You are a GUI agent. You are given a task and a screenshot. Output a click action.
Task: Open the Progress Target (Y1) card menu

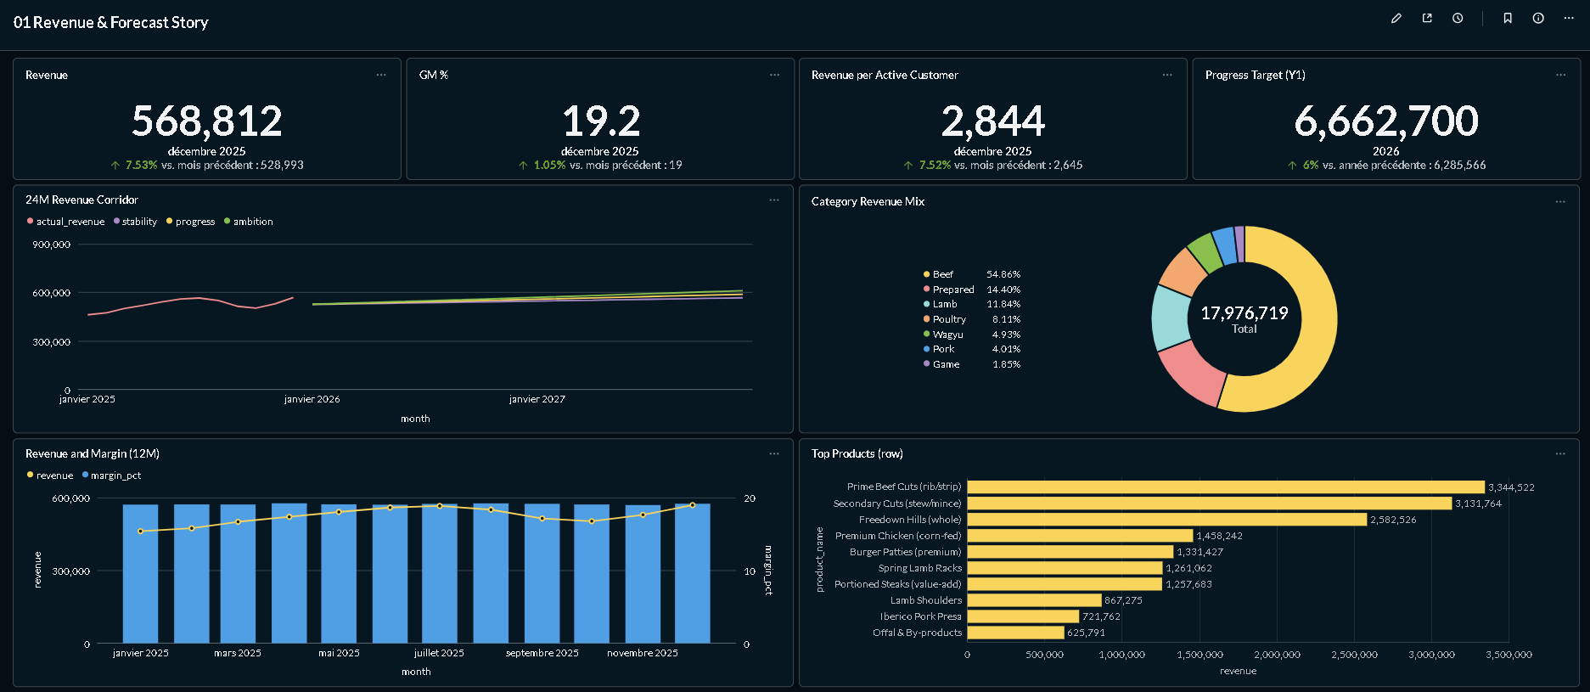[x=1560, y=76]
